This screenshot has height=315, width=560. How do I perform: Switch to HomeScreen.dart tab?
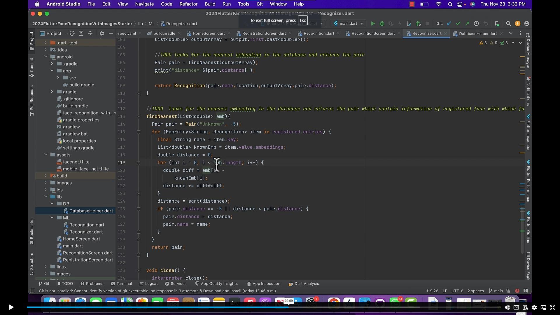point(209,33)
